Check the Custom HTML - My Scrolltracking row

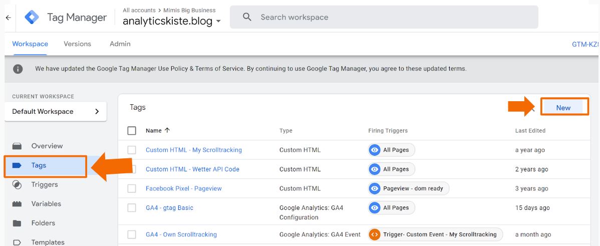point(132,150)
